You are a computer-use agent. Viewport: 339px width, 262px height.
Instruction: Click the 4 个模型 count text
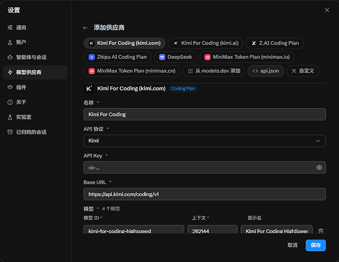[x=111, y=209]
